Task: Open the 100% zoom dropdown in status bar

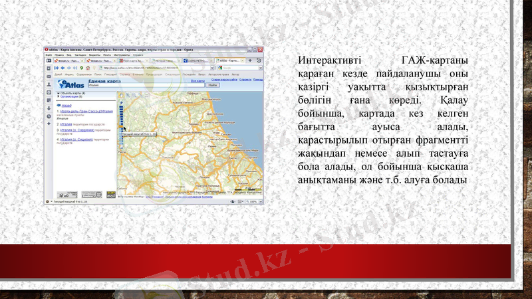Action: coord(261,202)
